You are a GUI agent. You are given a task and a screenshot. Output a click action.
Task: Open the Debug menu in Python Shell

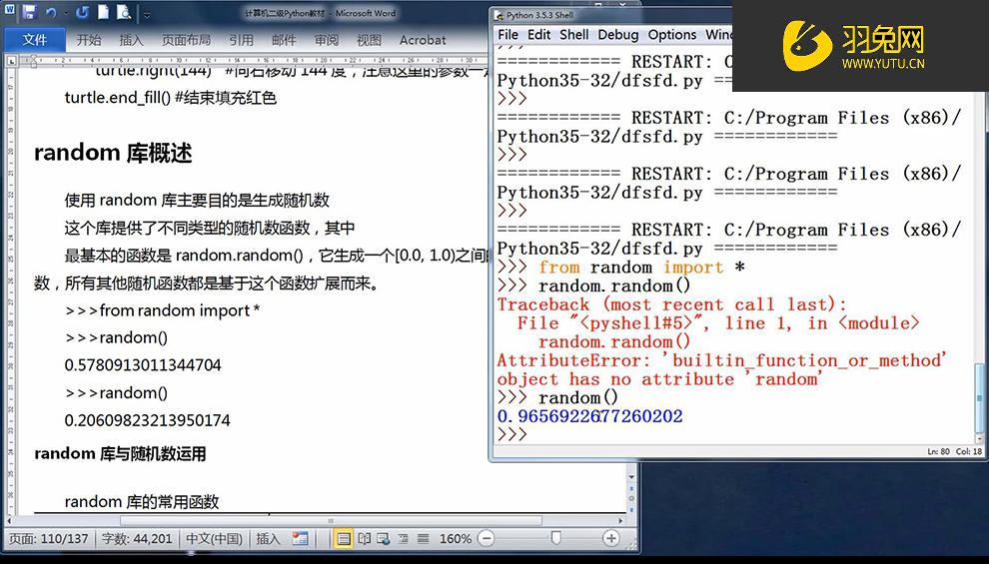618,35
